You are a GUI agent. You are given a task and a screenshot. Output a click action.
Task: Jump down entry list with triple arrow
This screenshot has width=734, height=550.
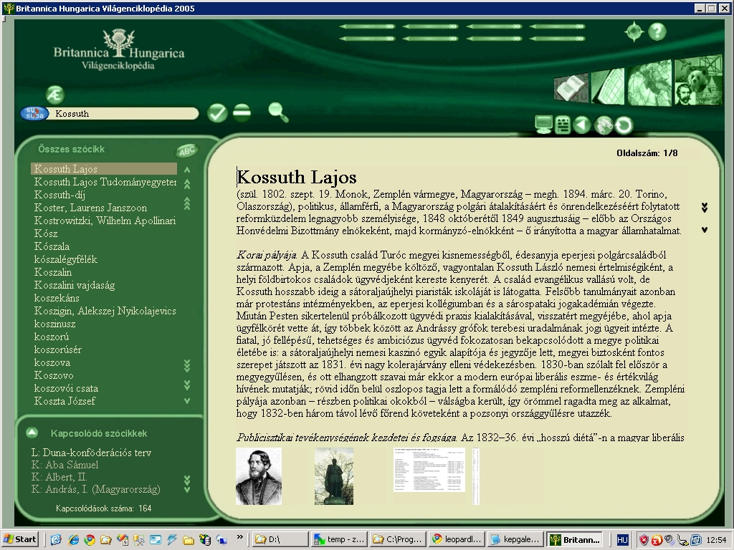coord(187,366)
